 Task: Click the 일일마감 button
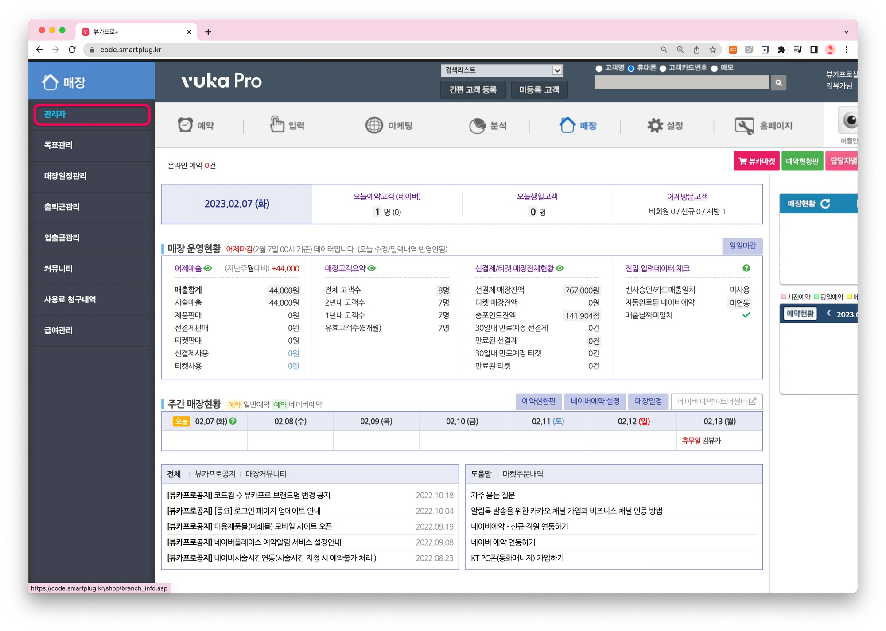[x=742, y=246]
